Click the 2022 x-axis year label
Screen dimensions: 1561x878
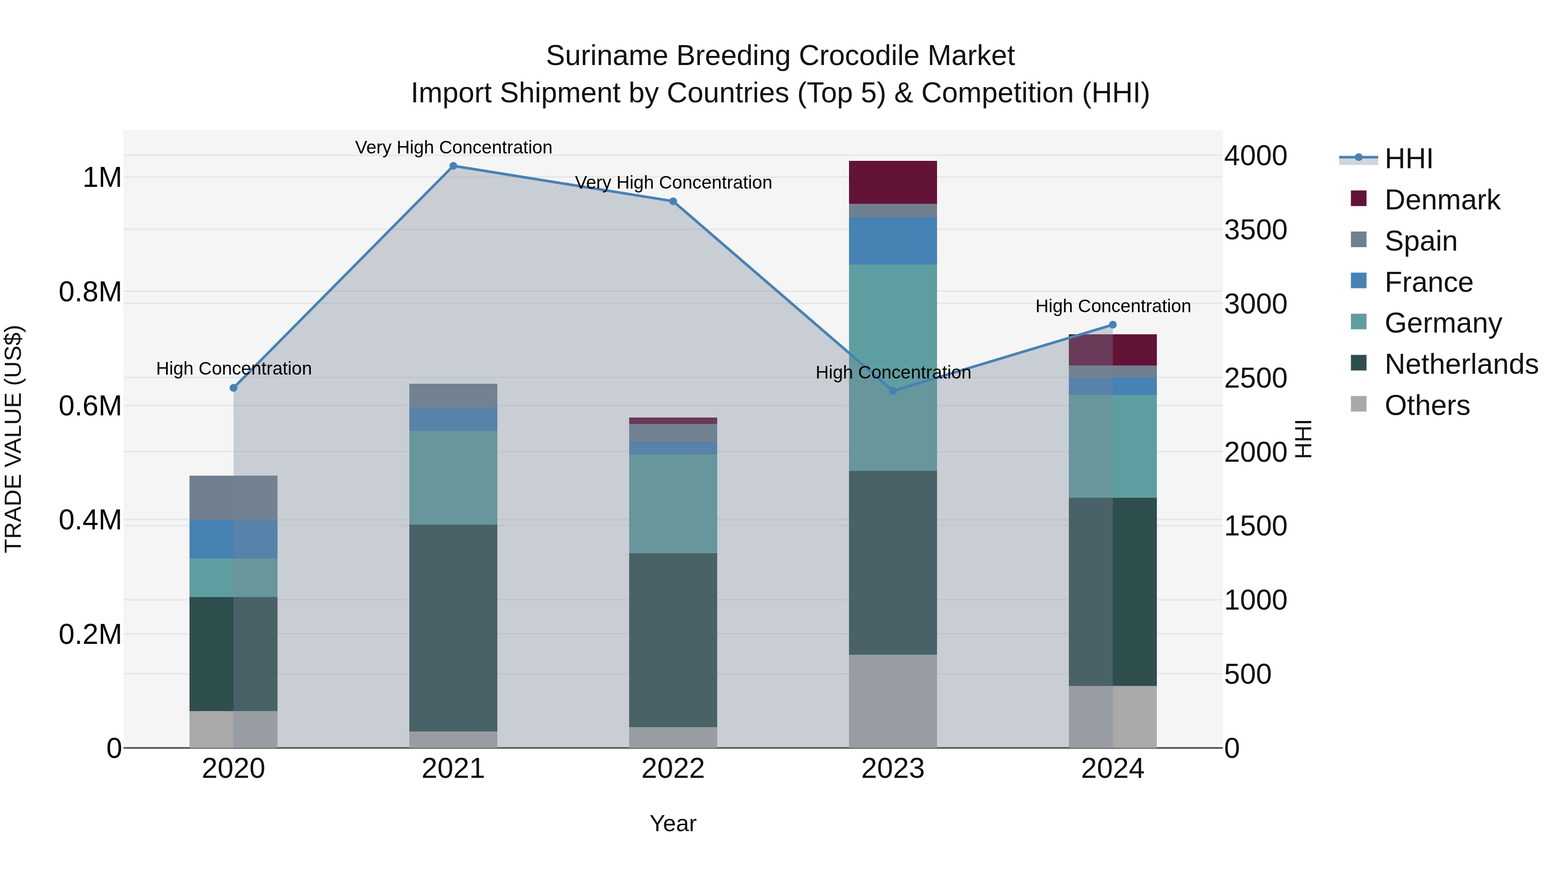coord(673,769)
